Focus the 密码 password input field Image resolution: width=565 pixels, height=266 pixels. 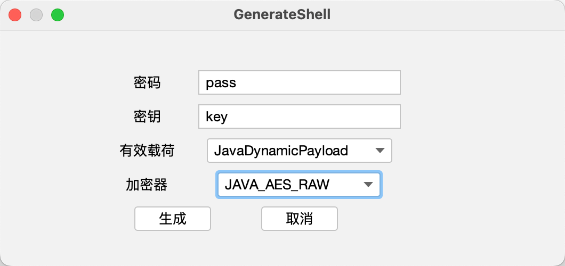298,83
